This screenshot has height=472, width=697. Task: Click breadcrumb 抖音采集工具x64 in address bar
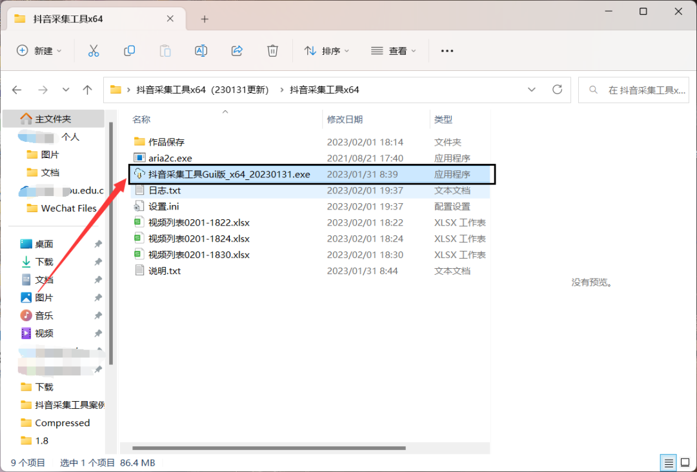point(325,90)
